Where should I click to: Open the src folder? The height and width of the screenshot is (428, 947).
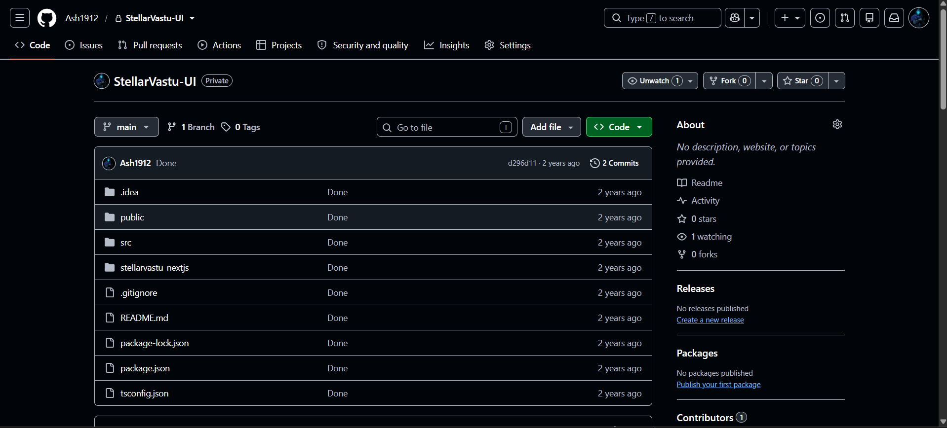pyautogui.click(x=126, y=243)
